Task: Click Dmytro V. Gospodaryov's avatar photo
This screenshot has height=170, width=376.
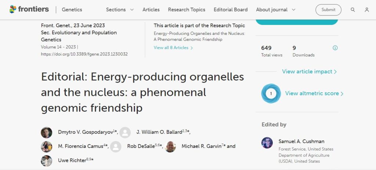Action: pyautogui.click(x=47, y=132)
